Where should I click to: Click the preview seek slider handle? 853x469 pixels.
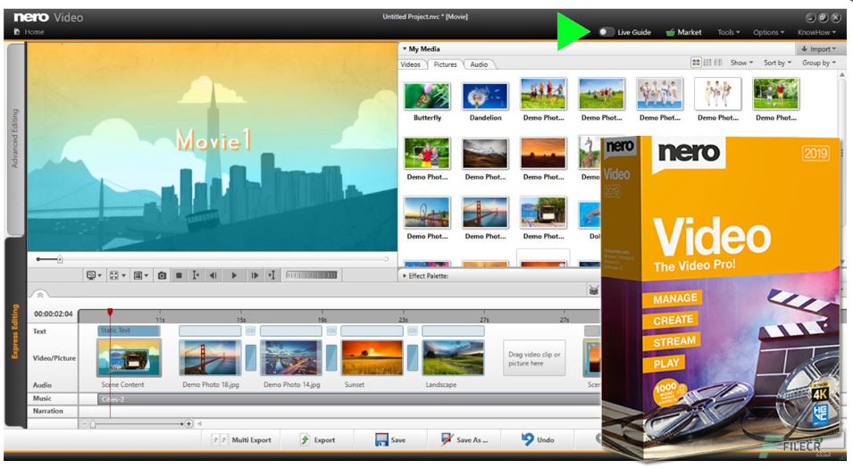pos(60,259)
